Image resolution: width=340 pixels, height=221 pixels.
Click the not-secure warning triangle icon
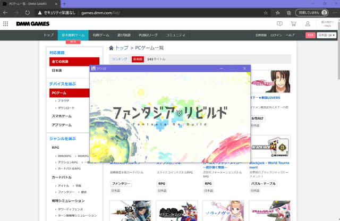40,13
